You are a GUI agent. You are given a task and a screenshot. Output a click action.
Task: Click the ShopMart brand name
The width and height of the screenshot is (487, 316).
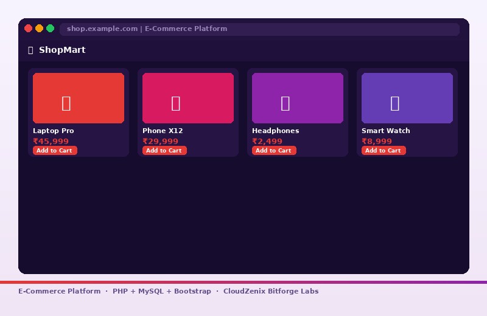click(62, 50)
